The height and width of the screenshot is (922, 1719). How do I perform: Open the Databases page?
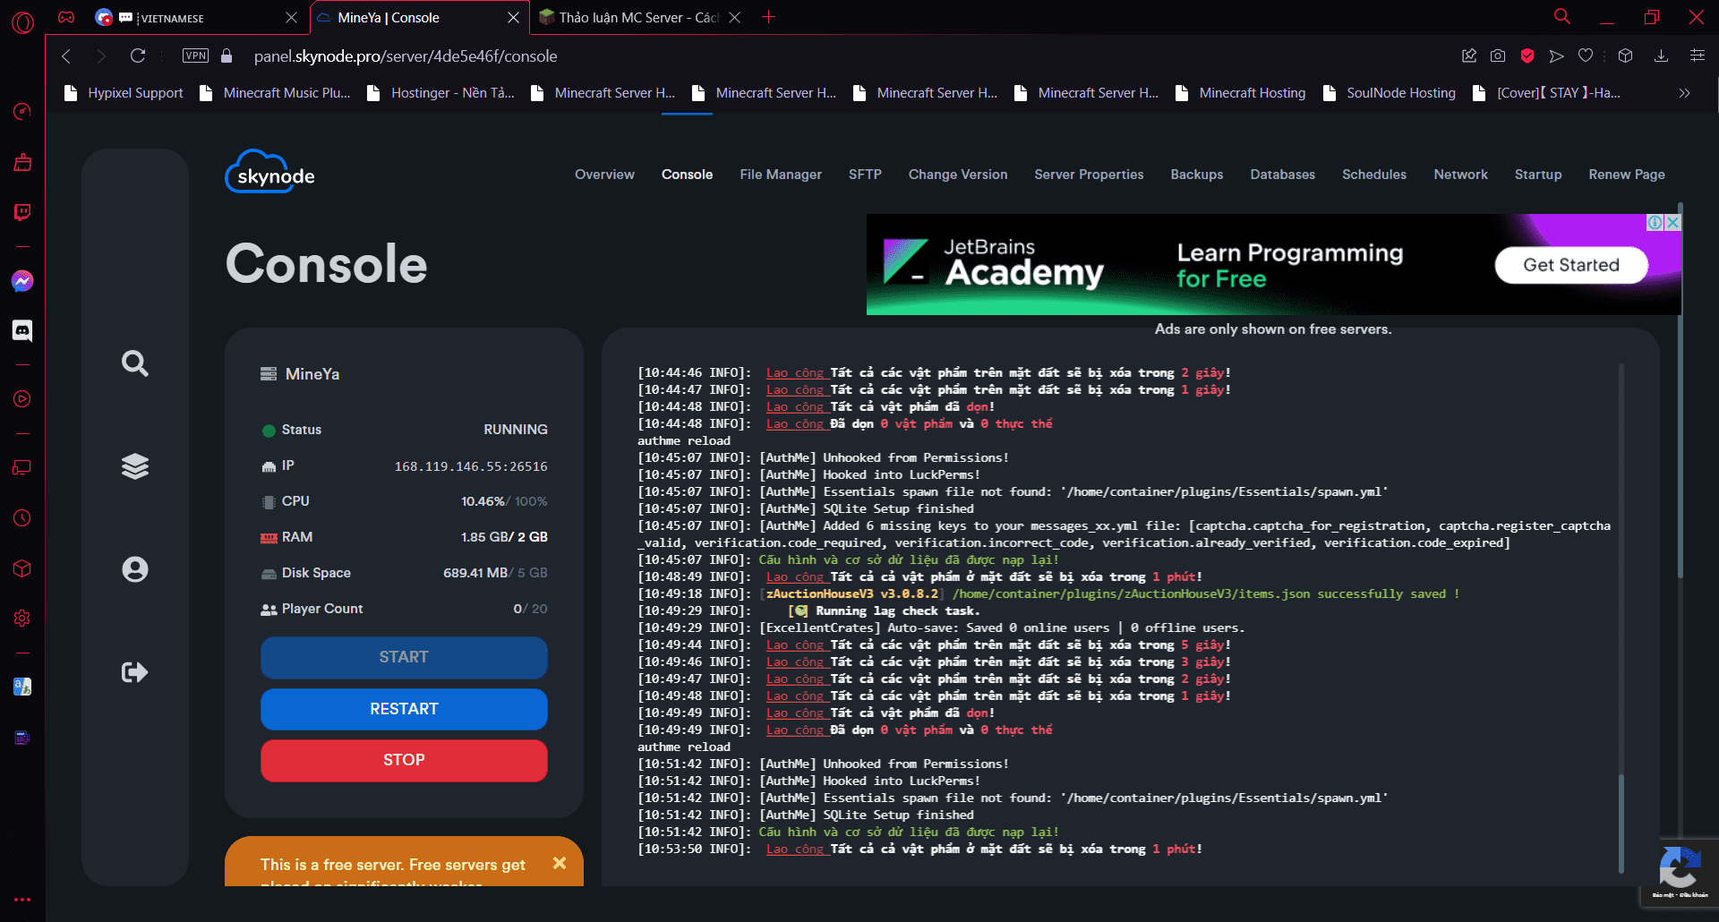click(x=1283, y=175)
